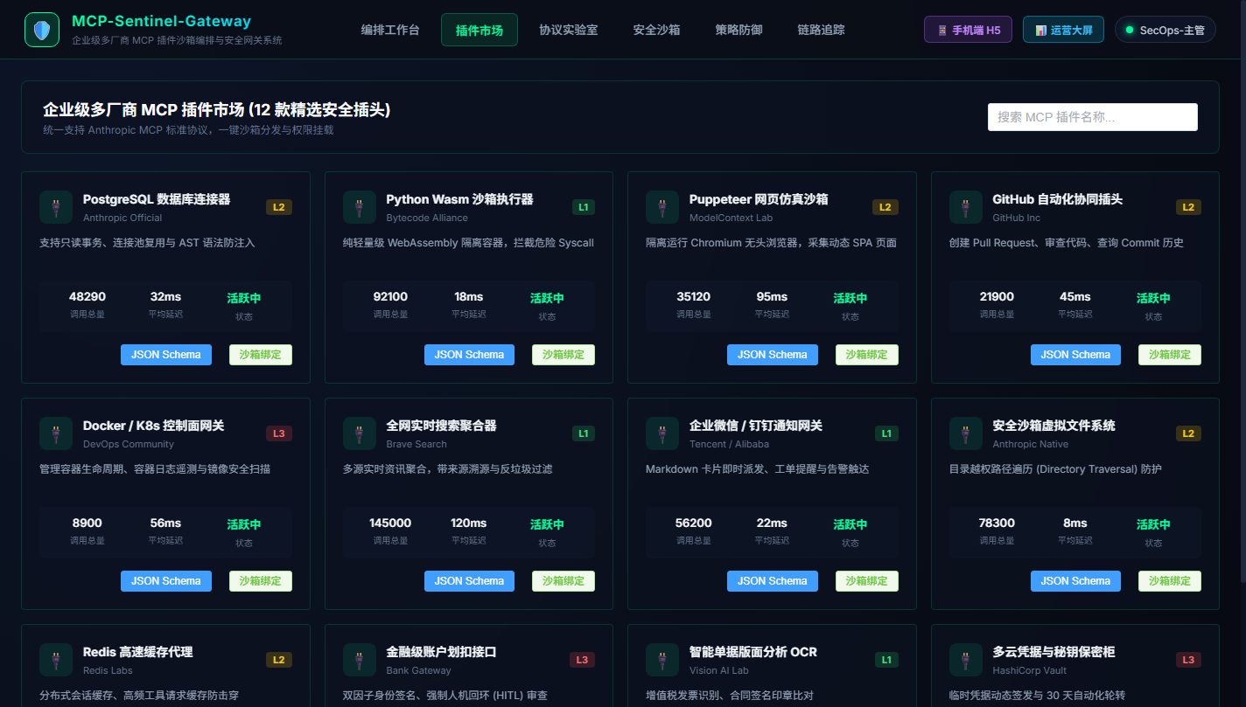Click the L1 badge on 智能单据版面分析 OCR card
The image size is (1246, 707).
click(886, 660)
